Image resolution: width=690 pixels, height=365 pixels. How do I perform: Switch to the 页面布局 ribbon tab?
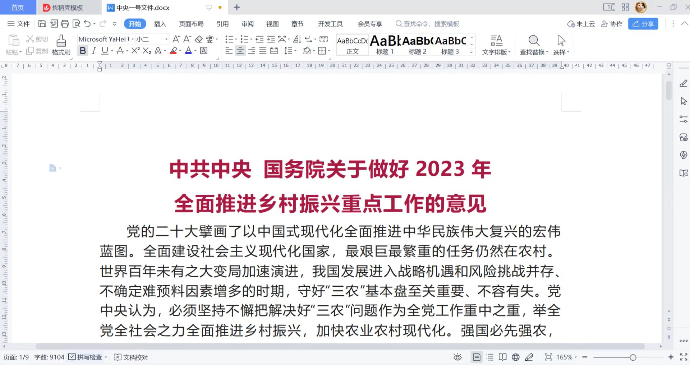[x=191, y=24]
